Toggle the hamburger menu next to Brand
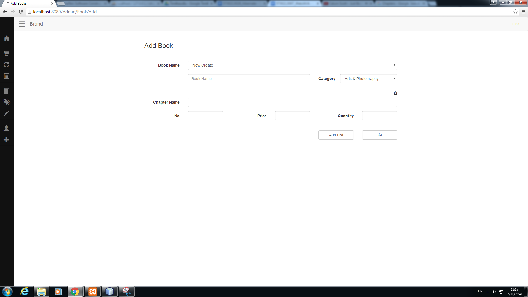The image size is (528, 297). pos(22,24)
